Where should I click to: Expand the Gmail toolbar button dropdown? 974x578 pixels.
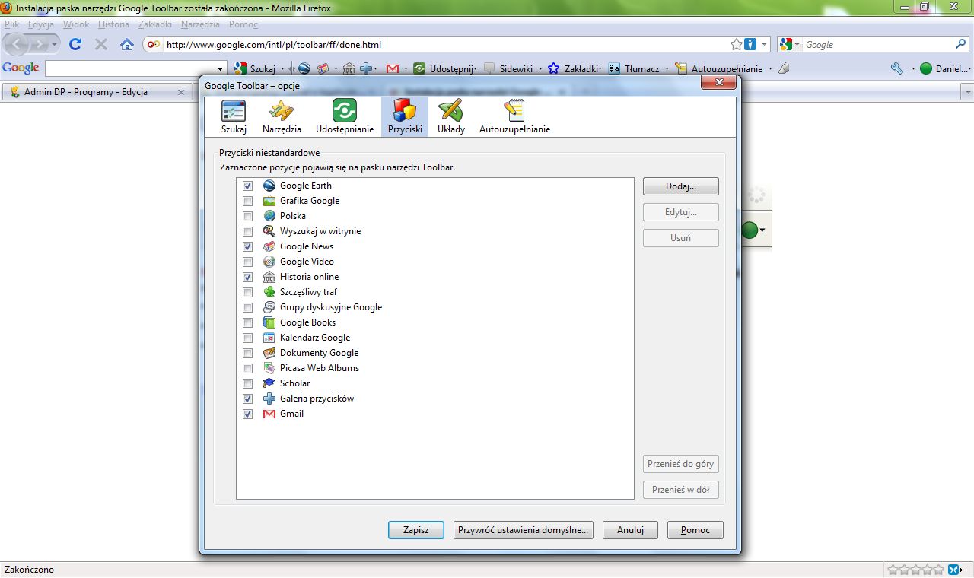tap(406, 68)
